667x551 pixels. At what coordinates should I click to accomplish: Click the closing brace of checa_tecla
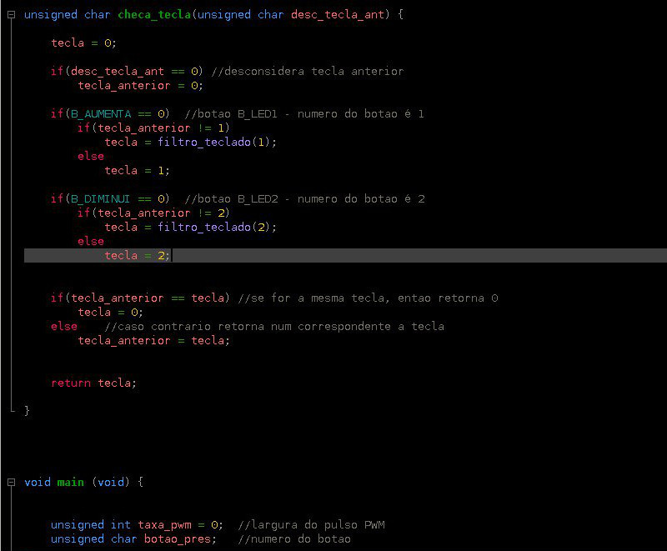pos(25,410)
